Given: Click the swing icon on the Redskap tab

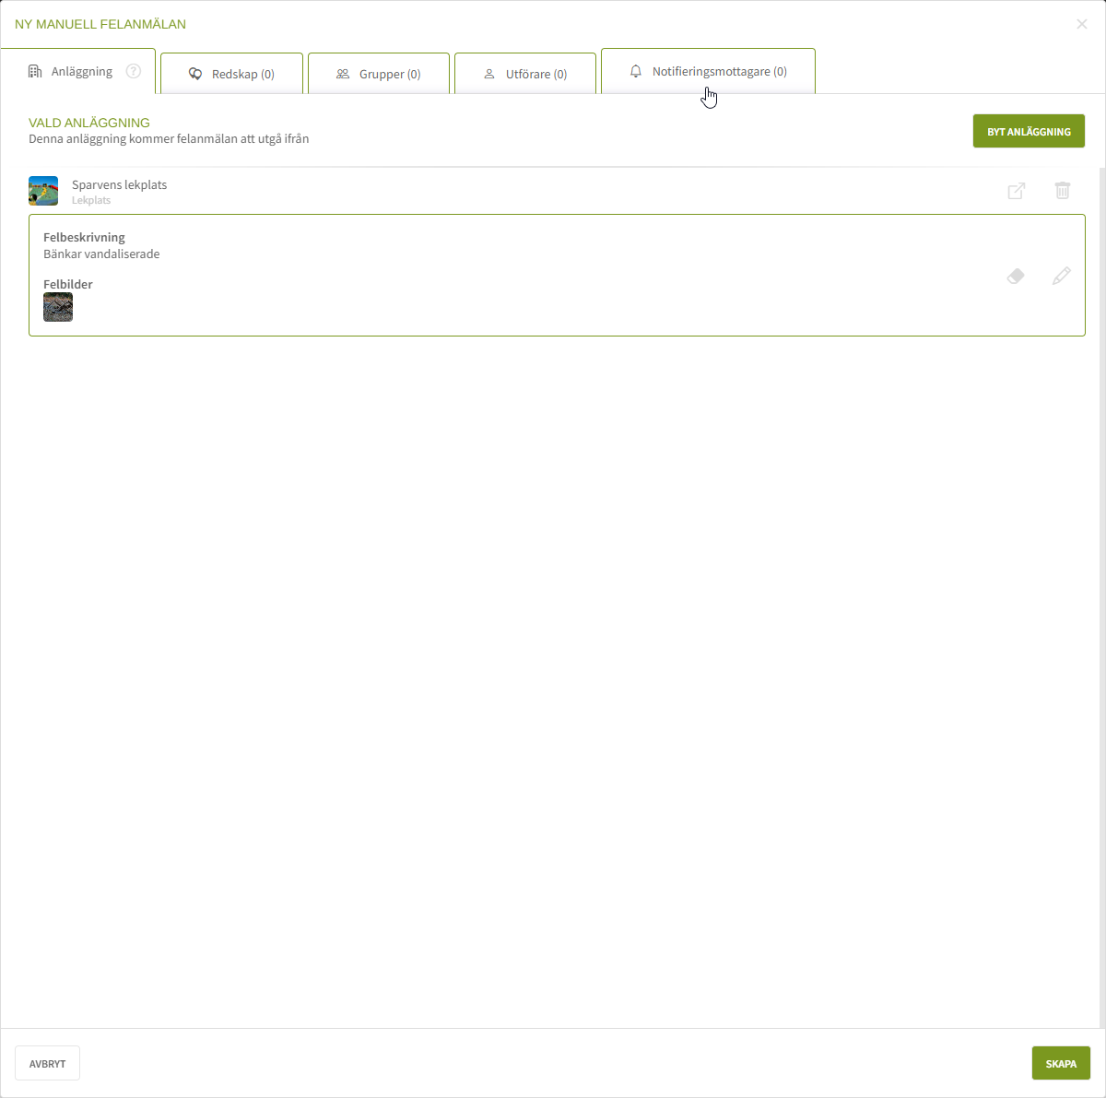Looking at the screenshot, I should click(x=195, y=74).
